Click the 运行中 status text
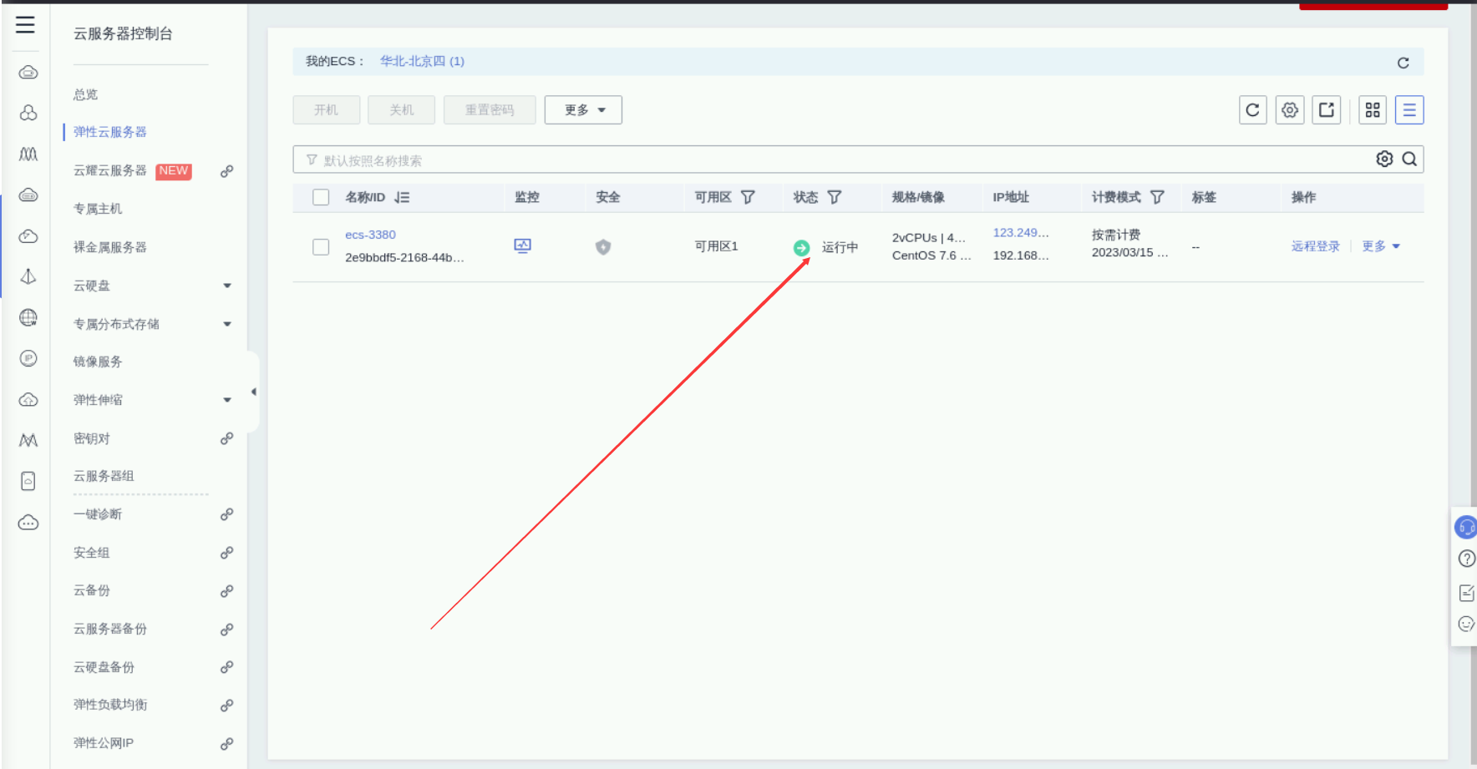1477x769 pixels. pyautogui.click(x=840, y=247)
